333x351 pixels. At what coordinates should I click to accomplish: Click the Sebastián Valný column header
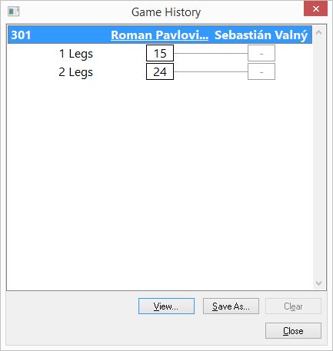click(261, 35)
